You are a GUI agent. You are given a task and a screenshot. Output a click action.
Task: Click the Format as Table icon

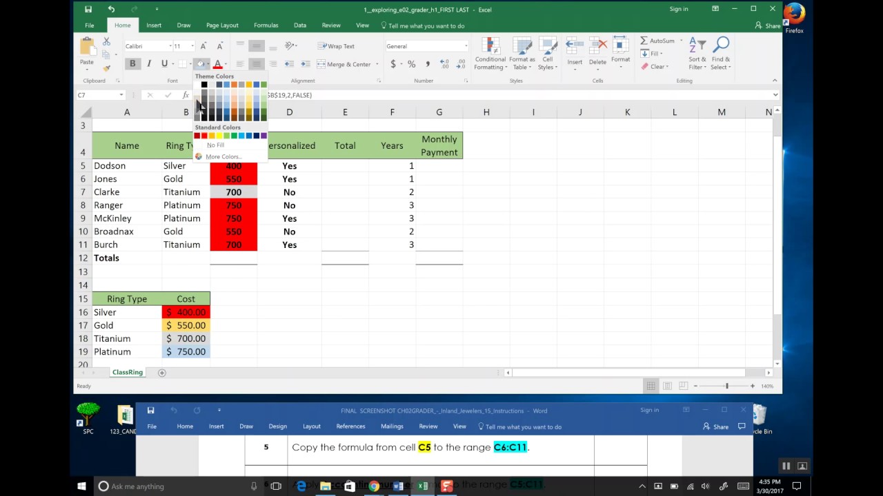click(522, 45)
